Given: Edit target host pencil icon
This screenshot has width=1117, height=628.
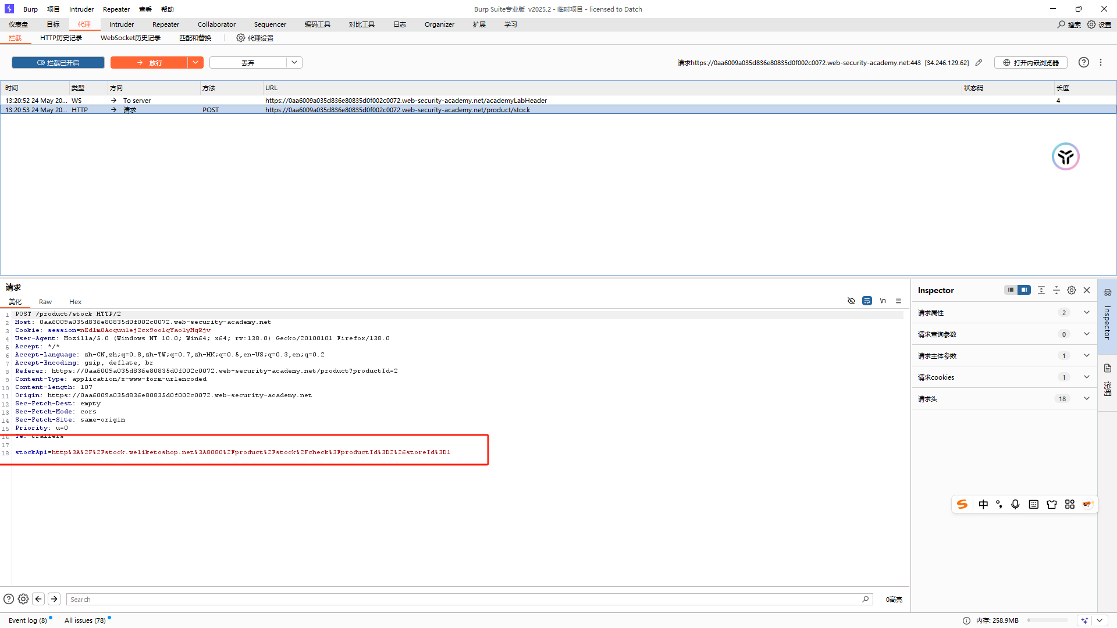Looking at the screenshot, I should [979, 62].
